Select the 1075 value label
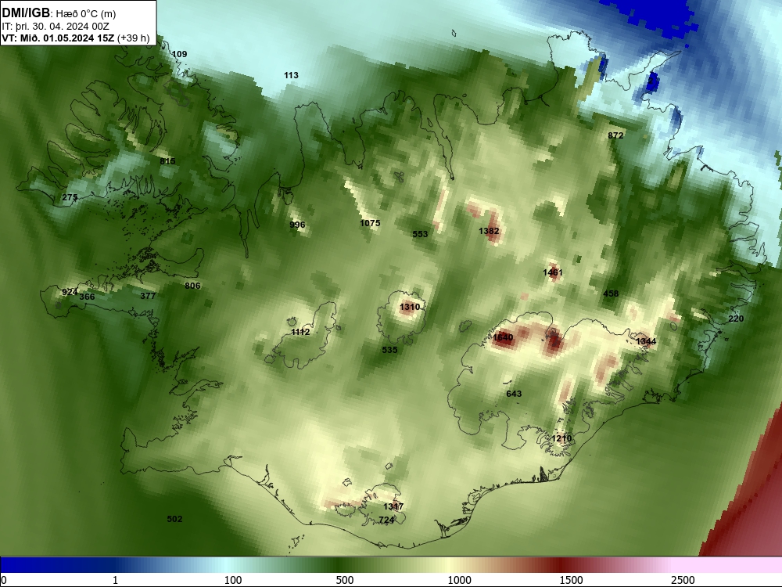Image resolution: width=782 pixels, height=587 pixels. pos(370,223)
